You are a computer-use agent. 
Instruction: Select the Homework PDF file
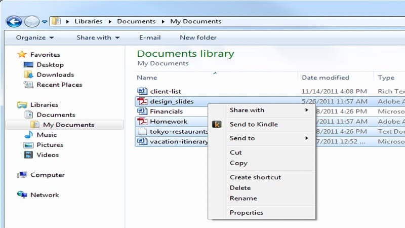tap(169, 122)
